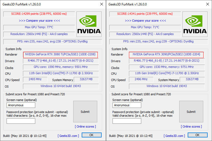This screenshot has height=141, width=212.
Task: Click the 'GPU core: 1530 MHz' clocks value
Action: tap(167, 67)
